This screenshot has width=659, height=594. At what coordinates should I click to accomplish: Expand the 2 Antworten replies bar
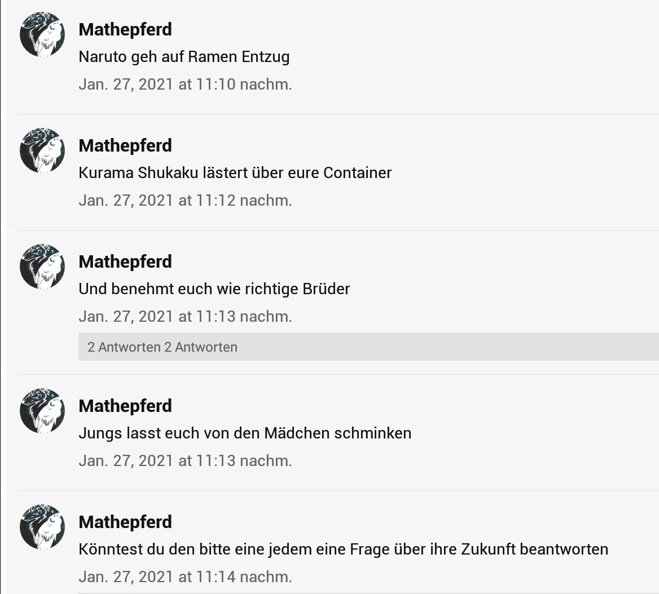tap(368, 347)
